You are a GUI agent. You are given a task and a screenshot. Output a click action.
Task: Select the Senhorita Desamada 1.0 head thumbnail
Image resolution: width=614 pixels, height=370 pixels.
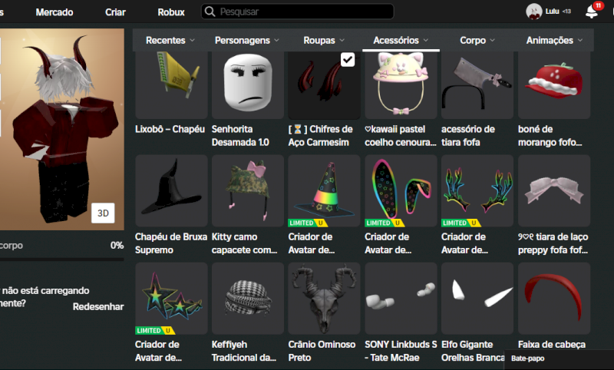tap(248, 84)
